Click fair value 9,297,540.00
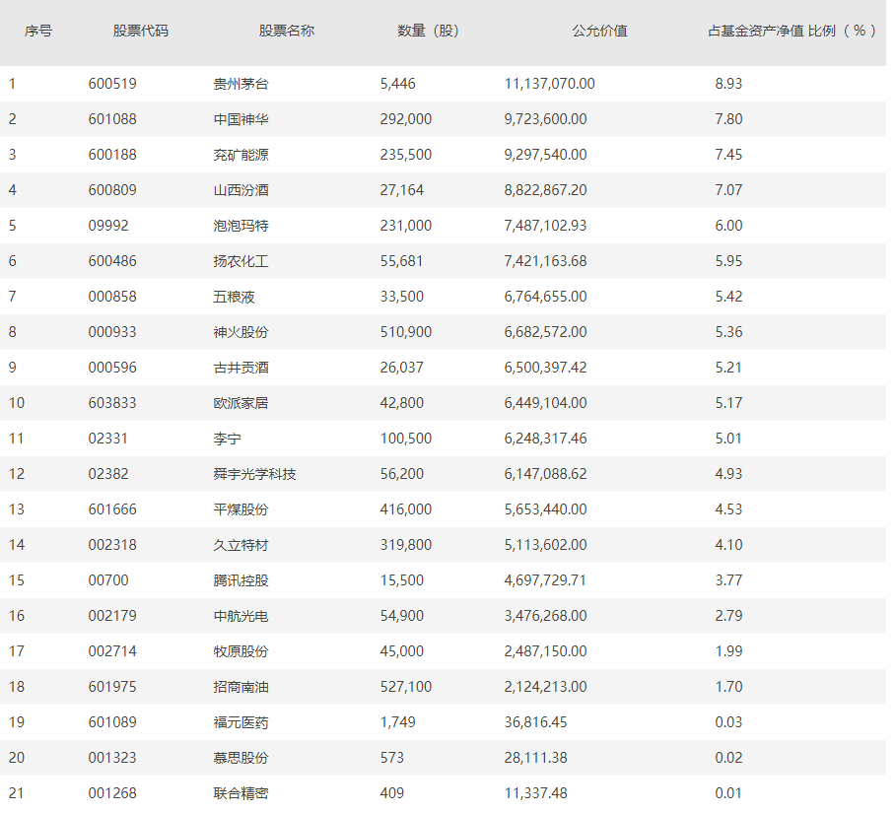 pos(545,155)
